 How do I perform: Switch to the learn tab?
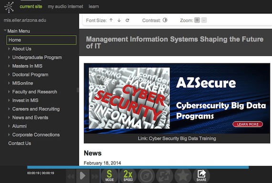click(x=94, y=7)
